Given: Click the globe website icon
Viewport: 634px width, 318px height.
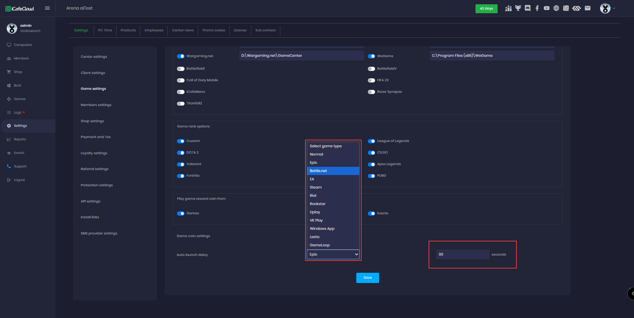Looking at the screenshot, I should (556, 8).
